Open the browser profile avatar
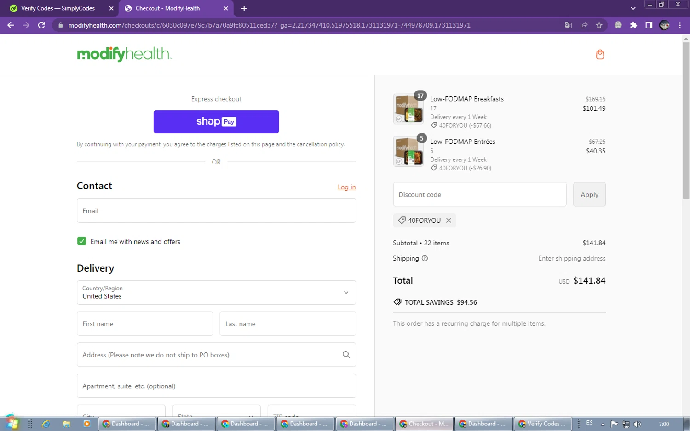Viewport: 690px width, 431px height. click(x=664, y=25)
